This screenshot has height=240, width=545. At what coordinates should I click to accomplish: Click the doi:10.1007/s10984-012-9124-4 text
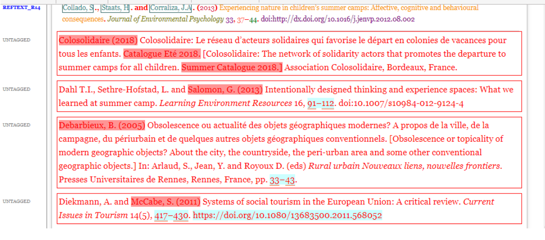(401, 104)
